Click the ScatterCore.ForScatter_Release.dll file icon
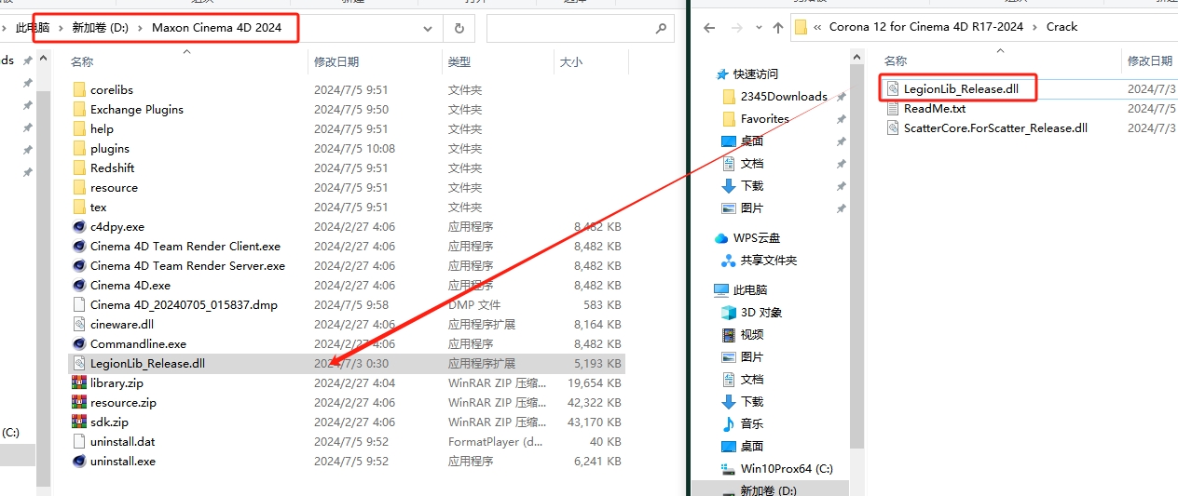The height and width of the screenshot is (496, 1178). click(x=893, y=127)
